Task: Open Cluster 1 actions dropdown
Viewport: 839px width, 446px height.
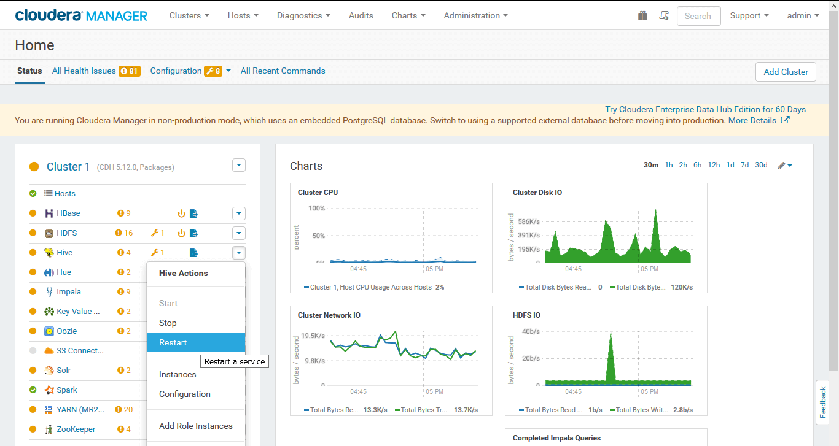Action: pos(239,165)
